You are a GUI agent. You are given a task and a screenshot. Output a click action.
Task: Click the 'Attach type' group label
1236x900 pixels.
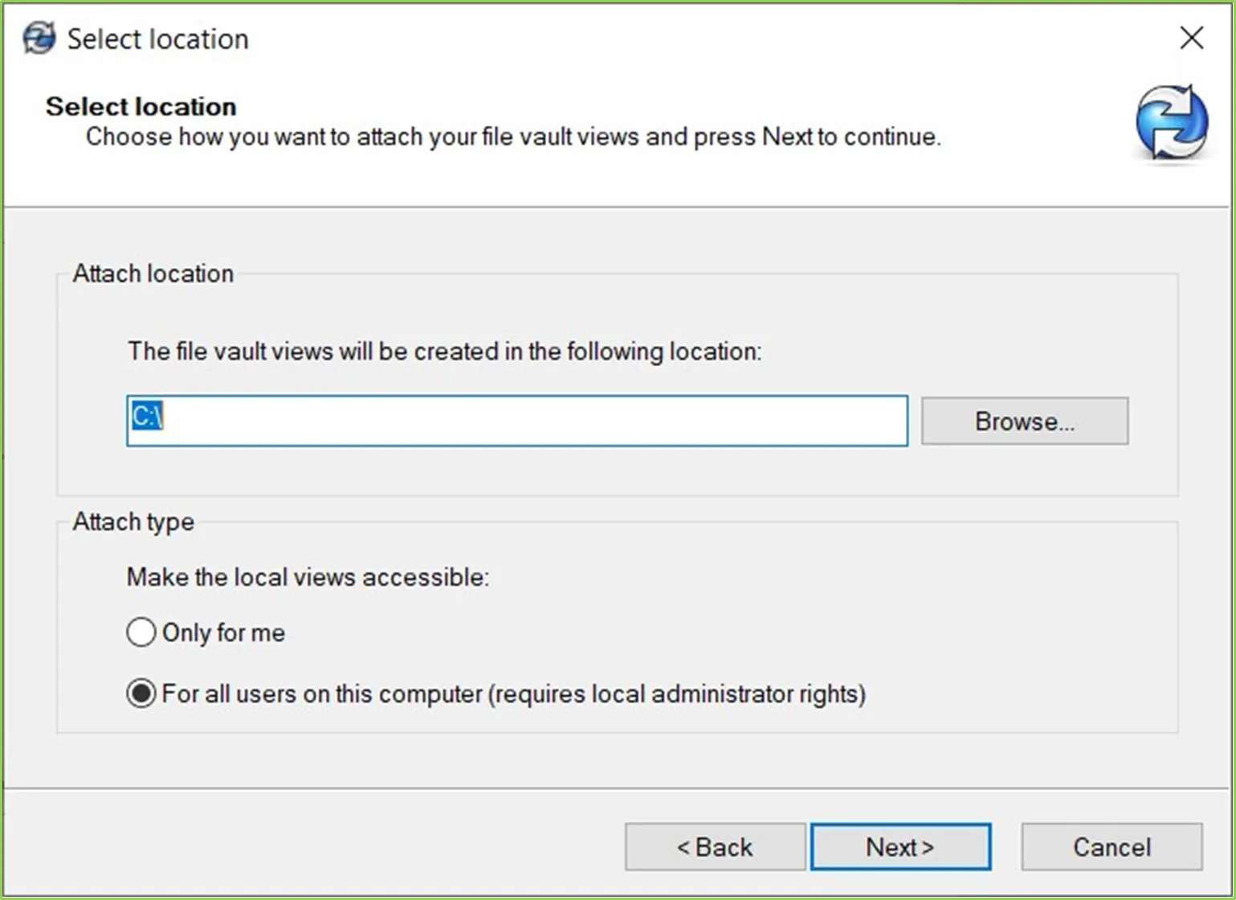click(133, 522)
